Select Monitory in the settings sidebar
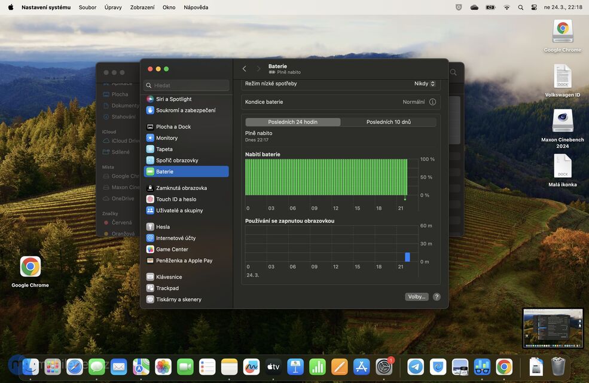The width and height of the screenshot is (589, 383). (x=166, y=137)
